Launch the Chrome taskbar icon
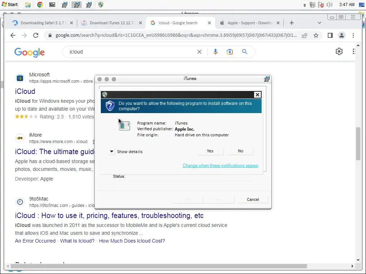Image resolution: width=366 pixels, height=274 pixels. pyautogui.click(x=40, y=5)
